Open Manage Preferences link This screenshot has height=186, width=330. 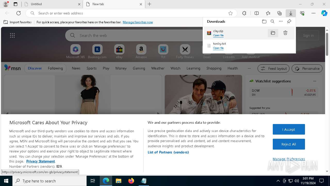click(289, 159)
